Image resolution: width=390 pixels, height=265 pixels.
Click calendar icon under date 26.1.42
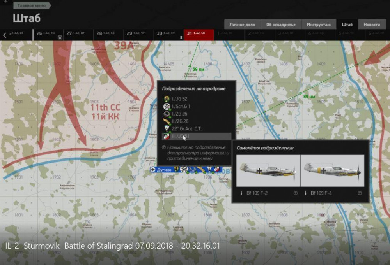[x=60, y=37]
